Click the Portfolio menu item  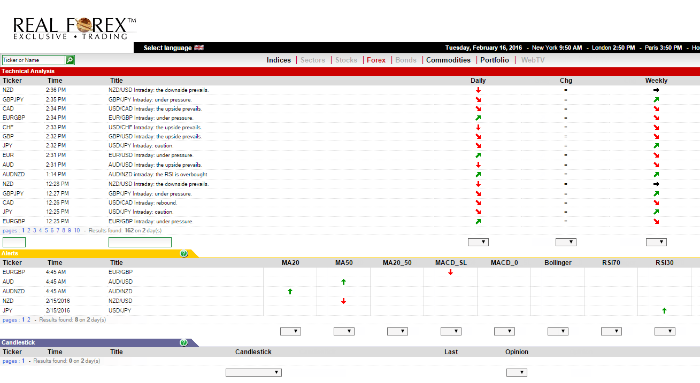[495, 60]
